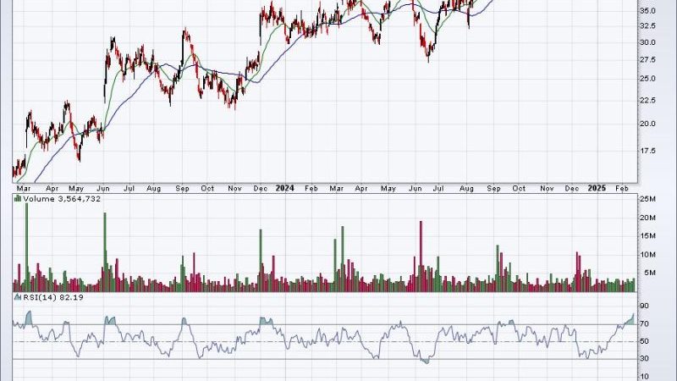Click the 25M volume axis label
The image size is (677, 381).
[x=648, y=199]
